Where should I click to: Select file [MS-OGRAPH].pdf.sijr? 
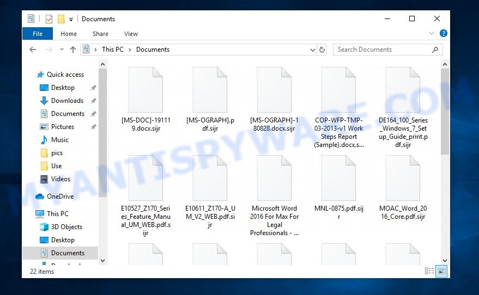tap(210, 100)
